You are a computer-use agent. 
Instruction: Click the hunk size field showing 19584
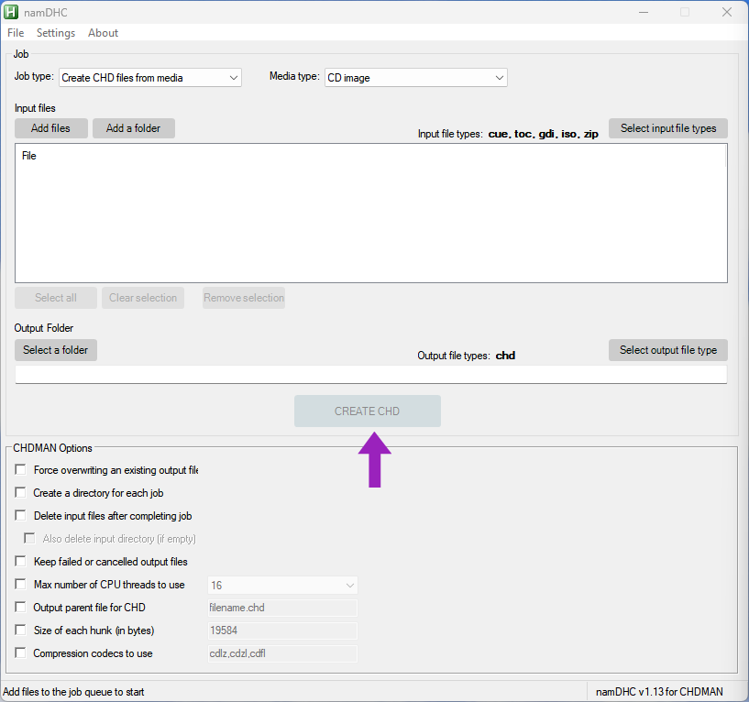pos(282,631)
